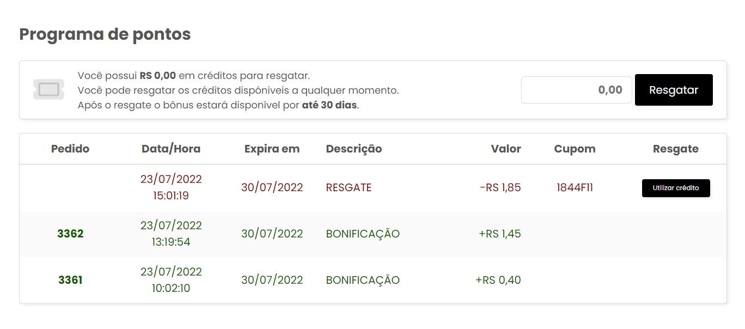Open order number 3361
This screenshot has height=329, width=745.
click(70, 280)
